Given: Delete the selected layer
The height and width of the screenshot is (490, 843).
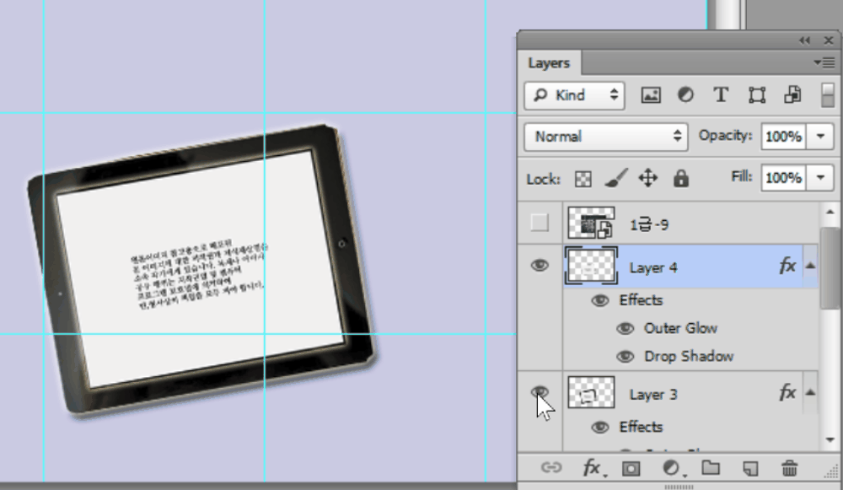Looking at the screenshot, I should coord(789,468).
